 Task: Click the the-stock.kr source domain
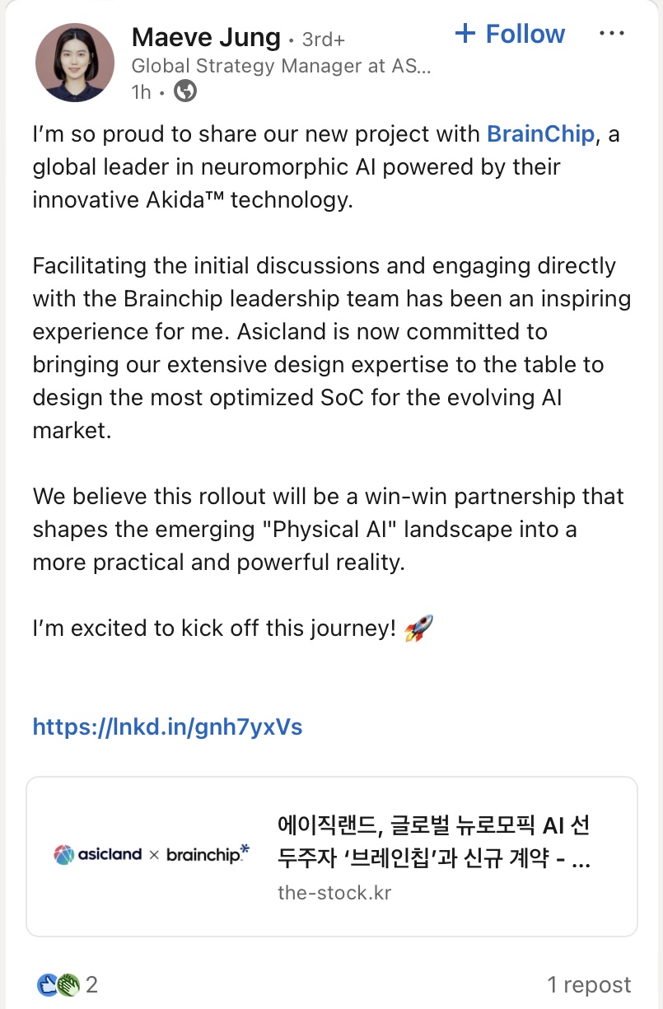pos(334,893)
